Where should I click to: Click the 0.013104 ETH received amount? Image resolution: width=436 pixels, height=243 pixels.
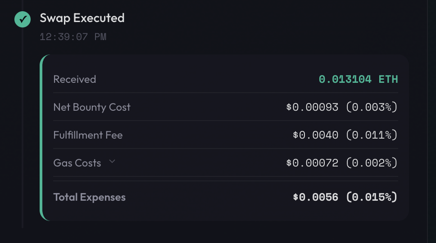coord(358,79)
